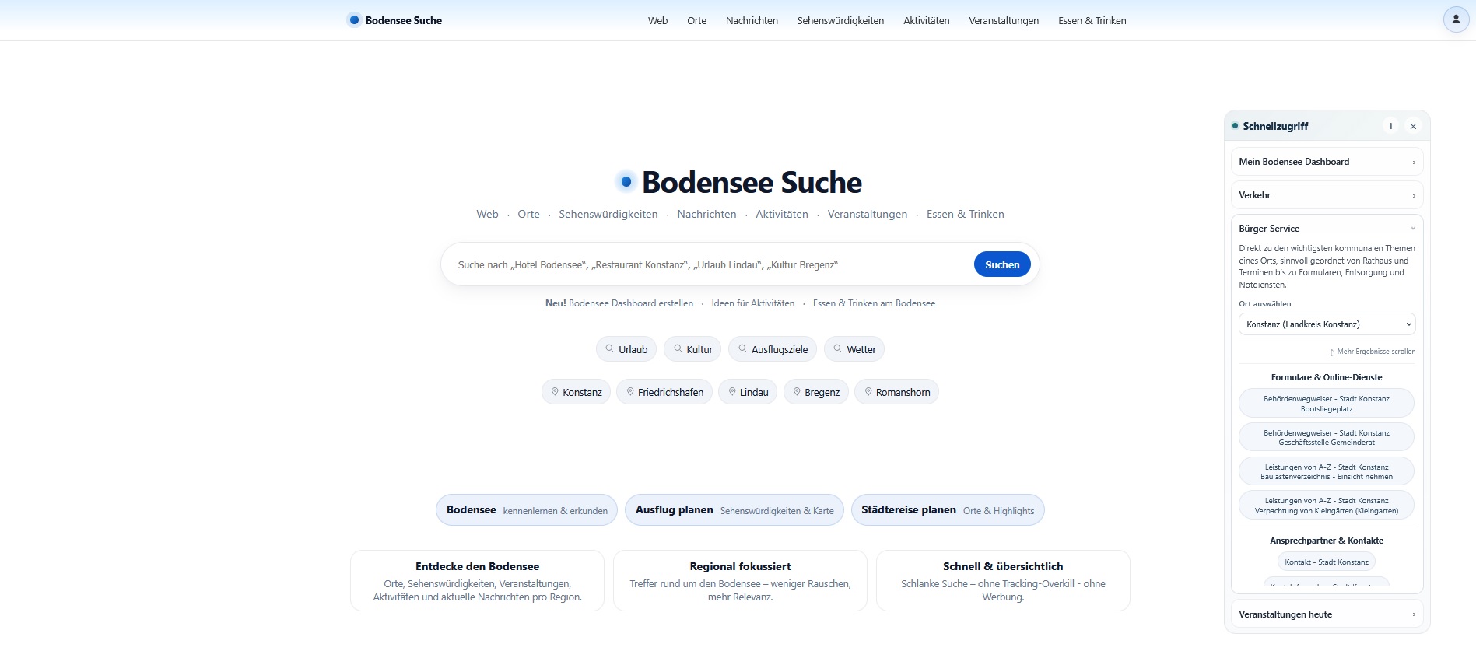Screen dimensions: 1476x658
Task: Open Verpachtung von Kleingärten link
Action: coord(1327,506)
